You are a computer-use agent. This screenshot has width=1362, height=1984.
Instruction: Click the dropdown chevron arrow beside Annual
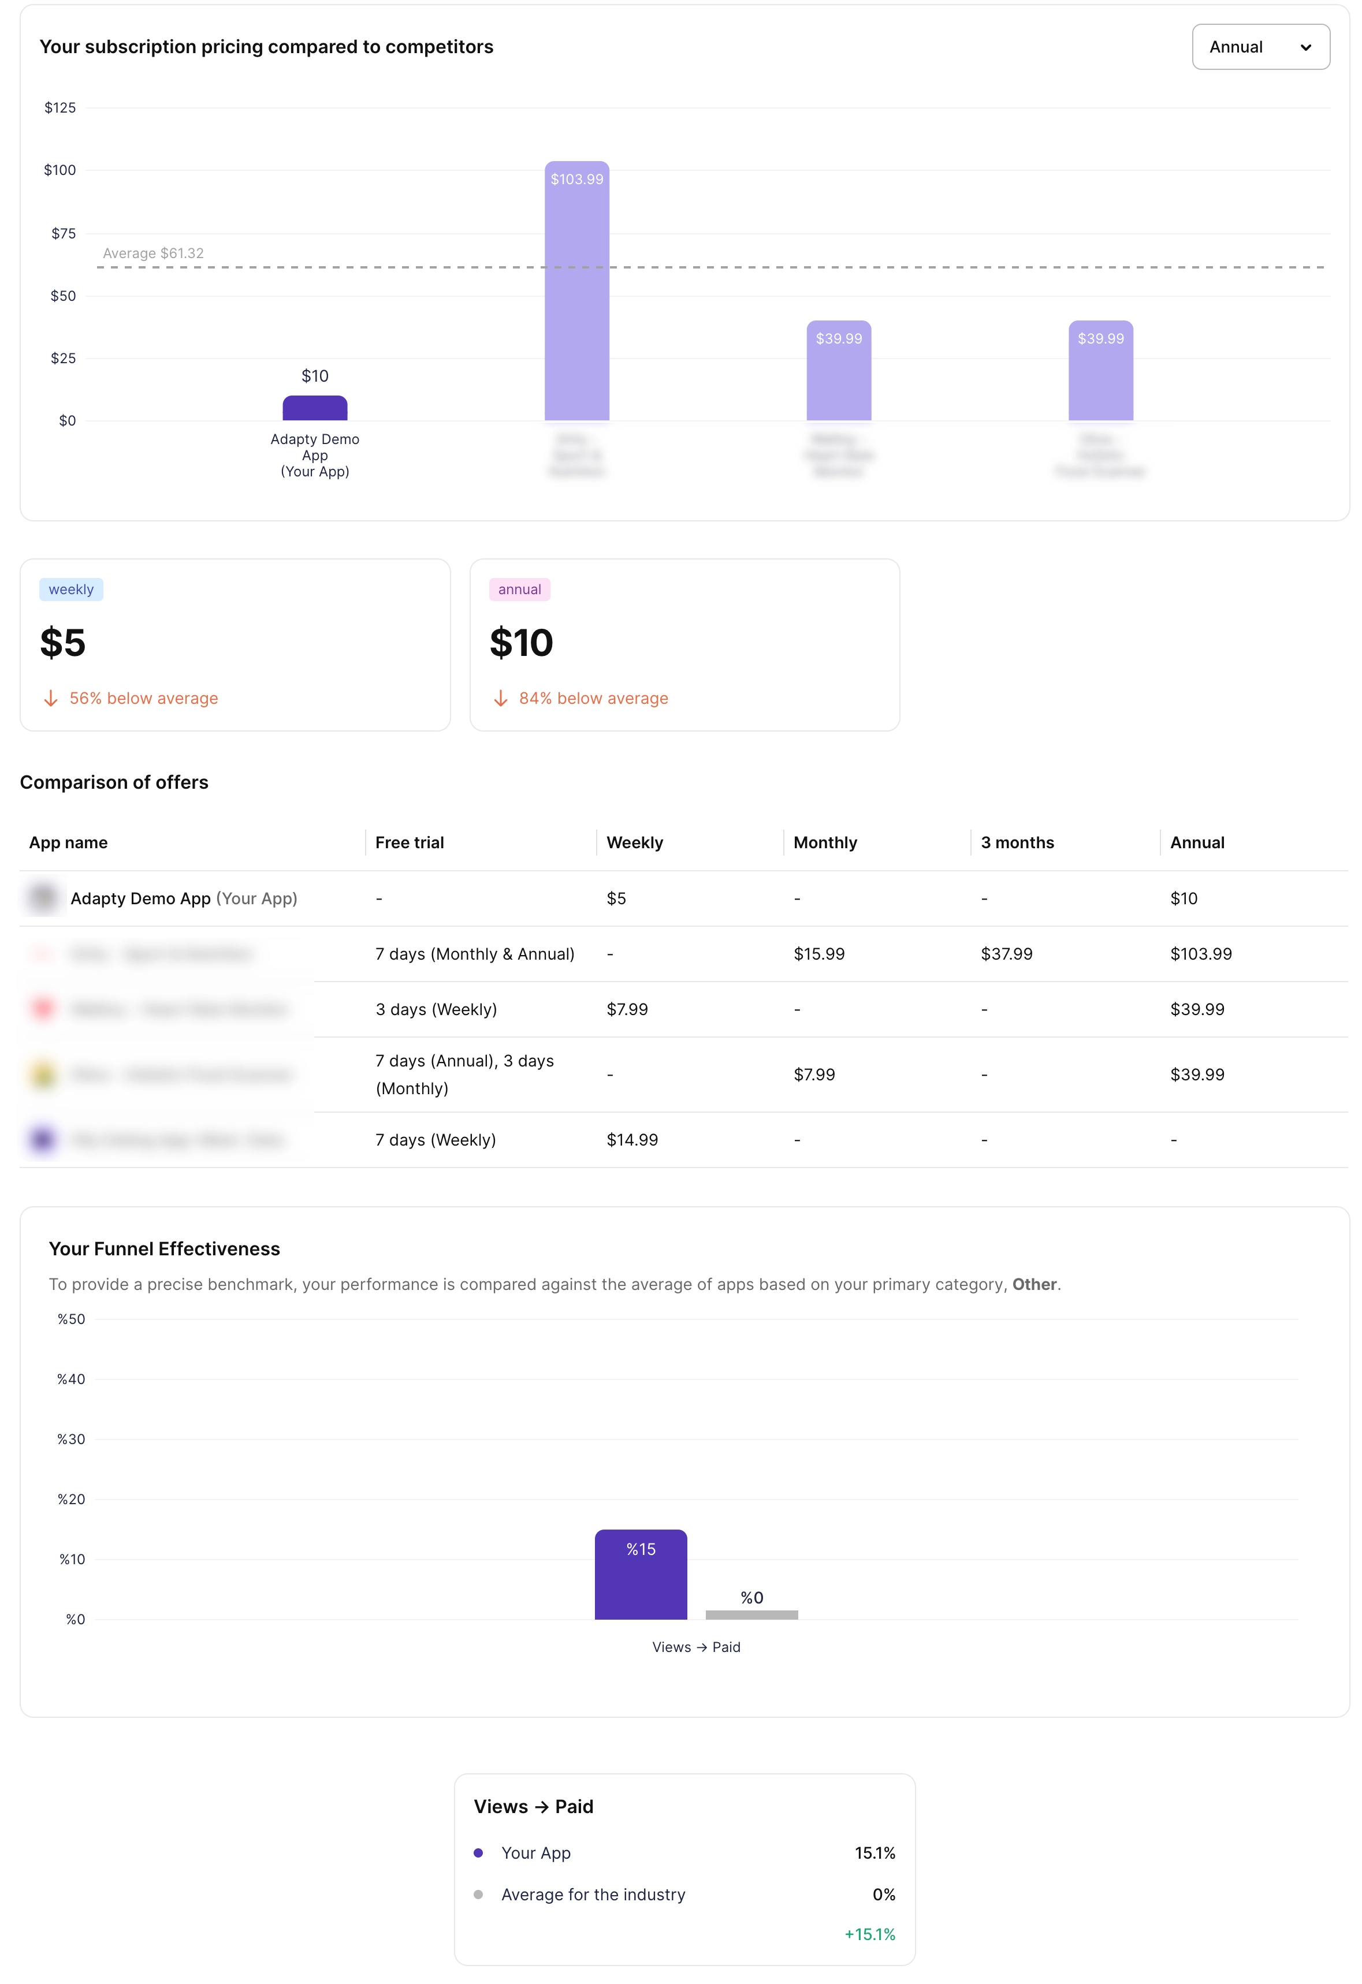point(1305,48)
